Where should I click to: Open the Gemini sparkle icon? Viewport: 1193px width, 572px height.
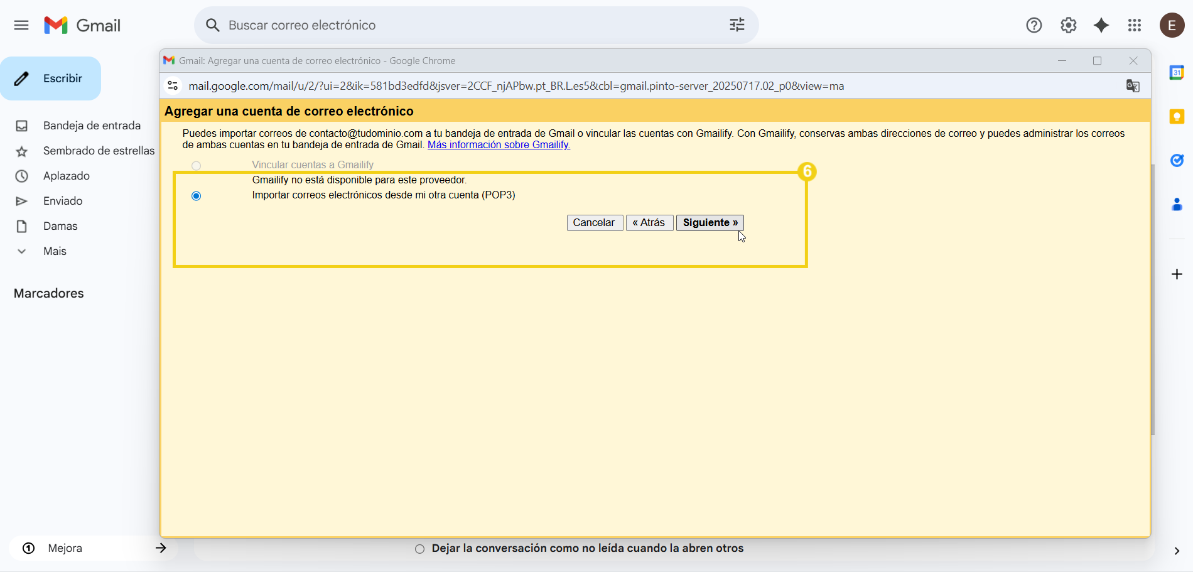tap(1101, 25)
